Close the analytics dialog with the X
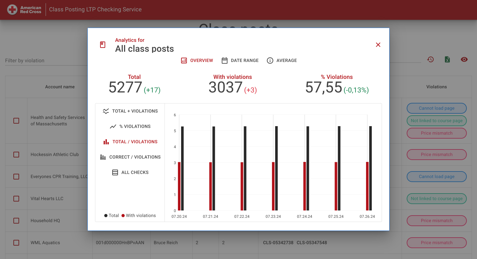This screenshot has width=477, height=259. [x=378, y=45]
